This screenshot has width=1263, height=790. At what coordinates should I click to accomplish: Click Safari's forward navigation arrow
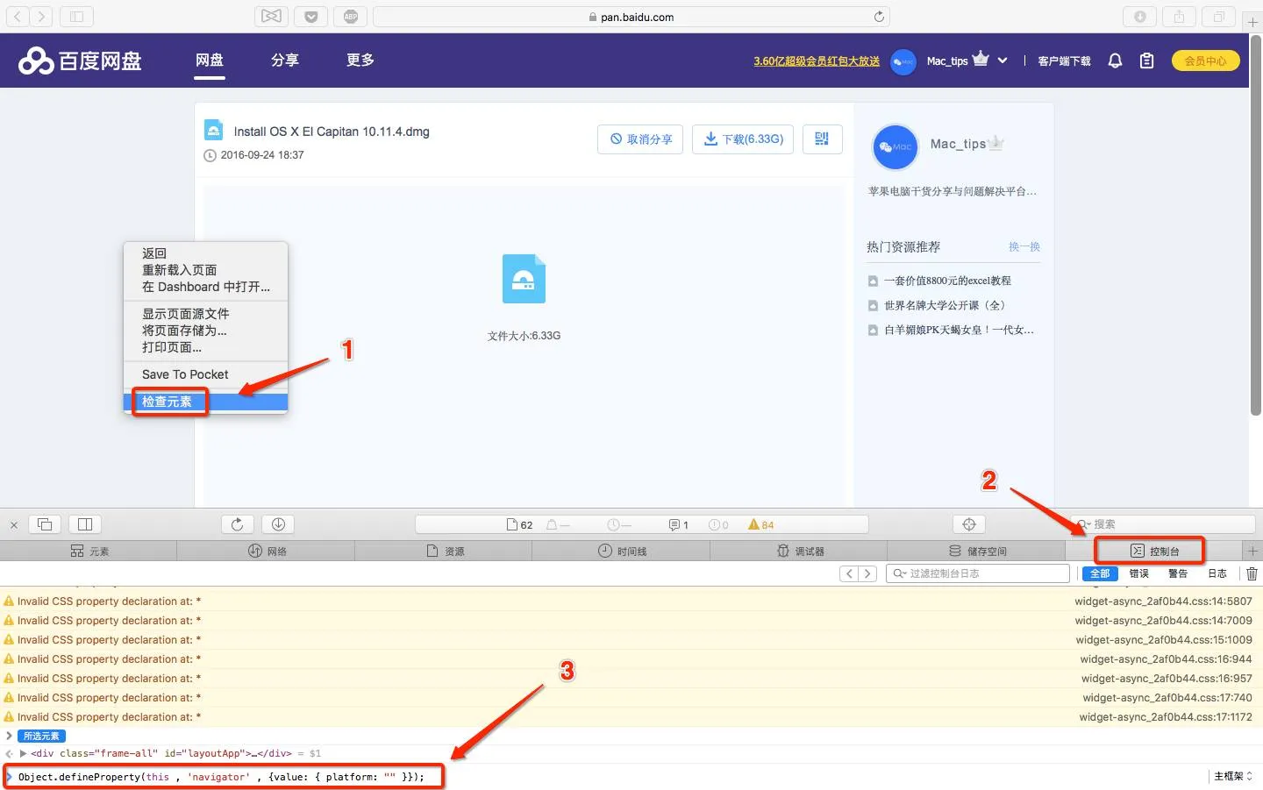click(40, 17)
